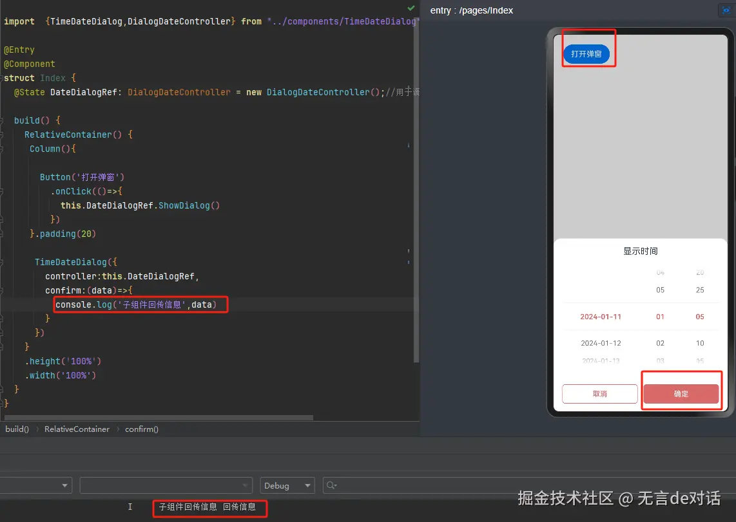Select the confirm() breadcrumb item
The height and width of the screenshot is (522, 736).
pyautogui.click(x=142, y=429)
